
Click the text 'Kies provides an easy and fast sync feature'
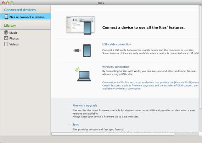pos(98,129)
